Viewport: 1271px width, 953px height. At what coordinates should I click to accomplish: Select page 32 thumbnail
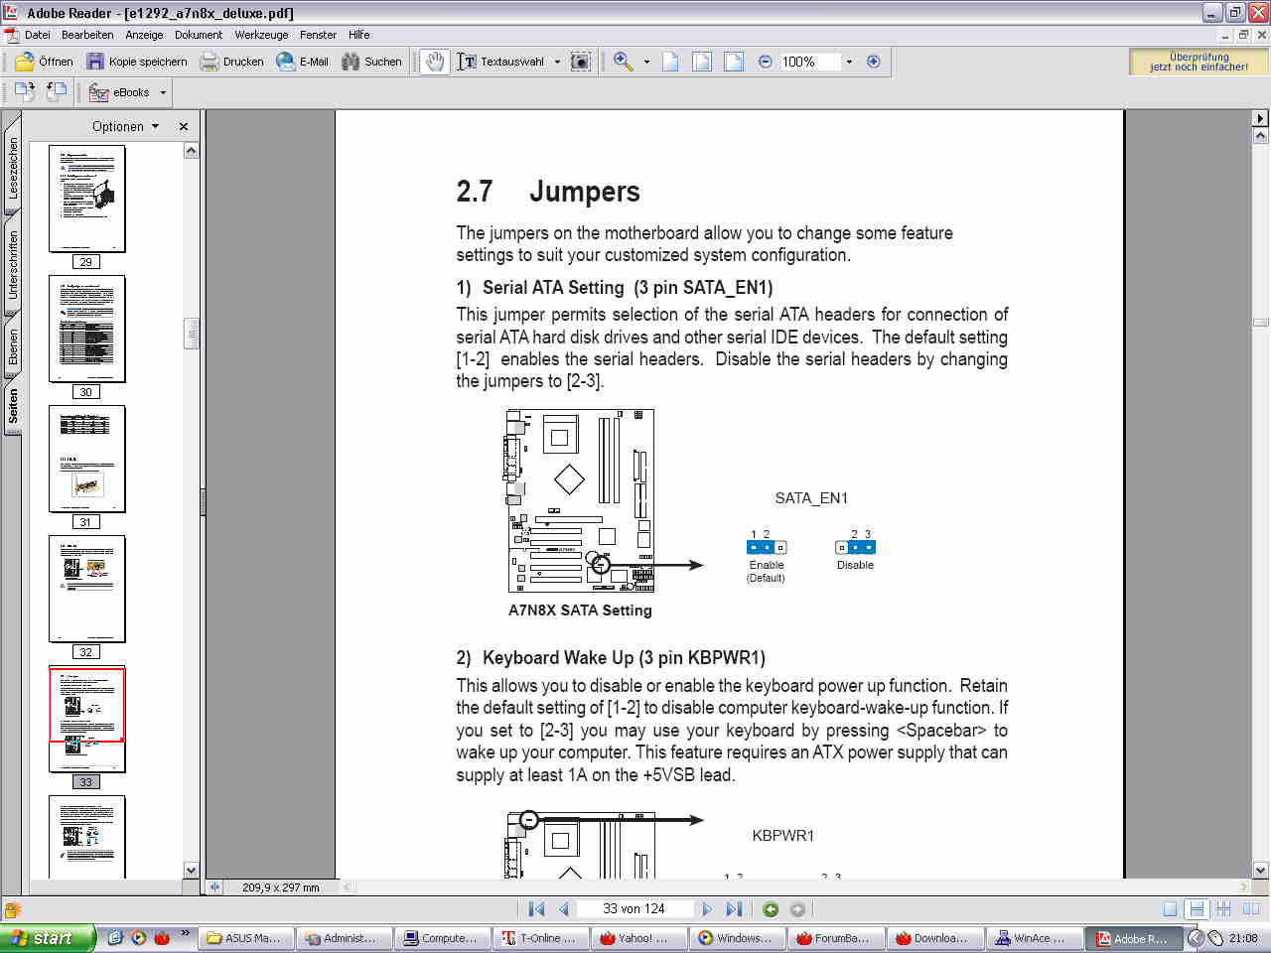coord(87,589)
